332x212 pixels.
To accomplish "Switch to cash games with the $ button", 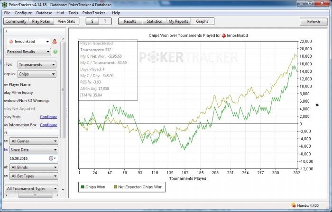I will [x=92, y=21].
